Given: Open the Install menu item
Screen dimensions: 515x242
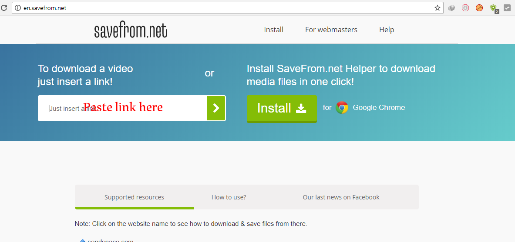Looking at the screenshot, I should tap(273, 30).
